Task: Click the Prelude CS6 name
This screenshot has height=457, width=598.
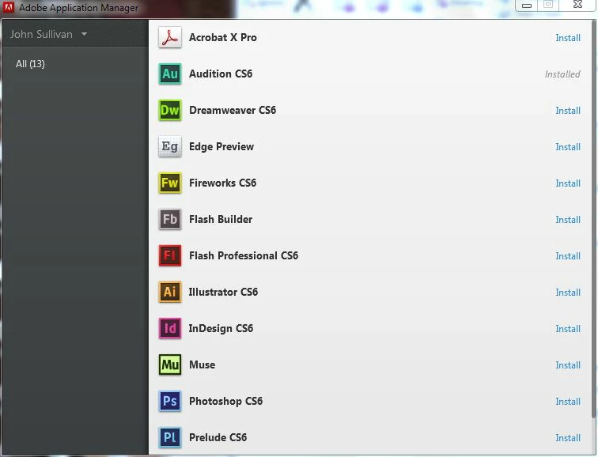Action: pos(218,437)
